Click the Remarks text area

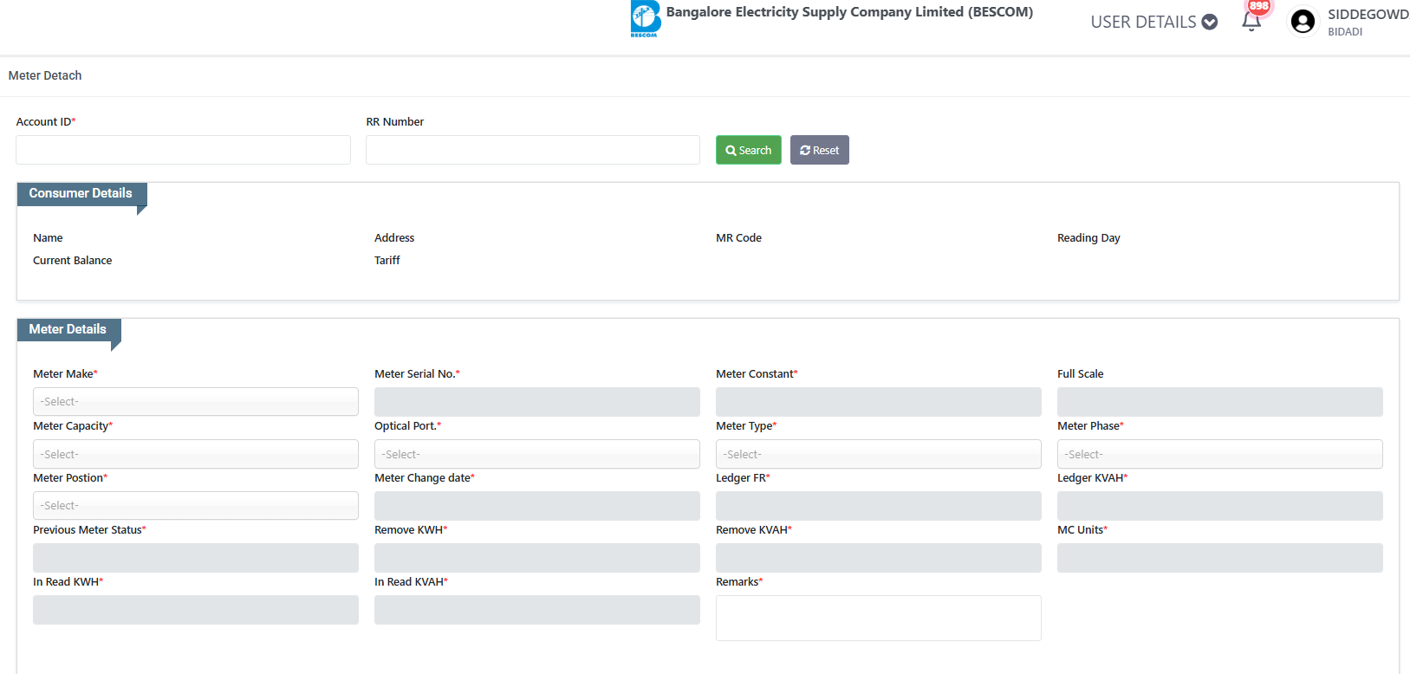pos(879,618)
